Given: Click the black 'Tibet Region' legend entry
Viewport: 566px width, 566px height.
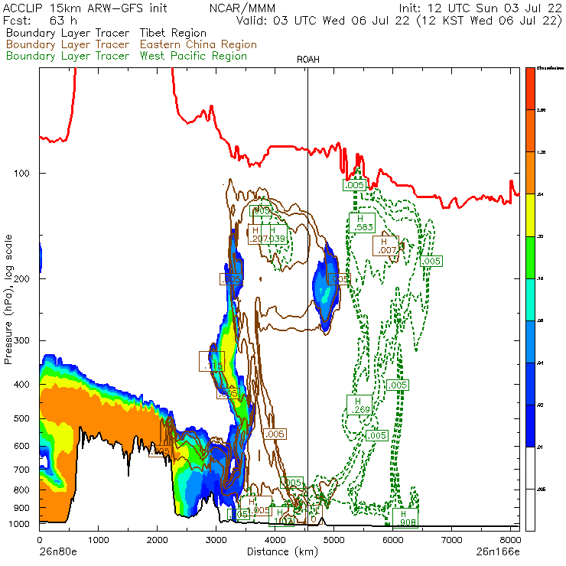Looking at the screenshot, I should tap(173, 33).
